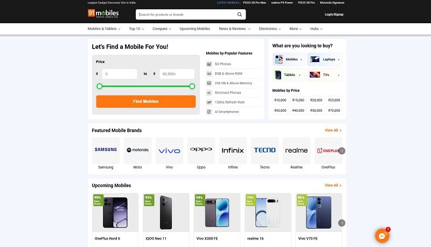Image resolution: width=431 pixels, height=247 pixels.
Task: Open the Upcoming Mobiles menu item
Action: (194, 29)
